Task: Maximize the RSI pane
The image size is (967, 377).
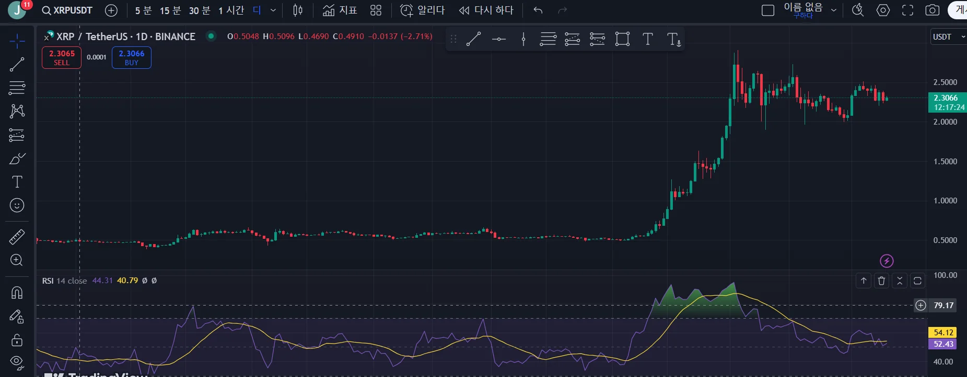Action: [x=917, y=281]
